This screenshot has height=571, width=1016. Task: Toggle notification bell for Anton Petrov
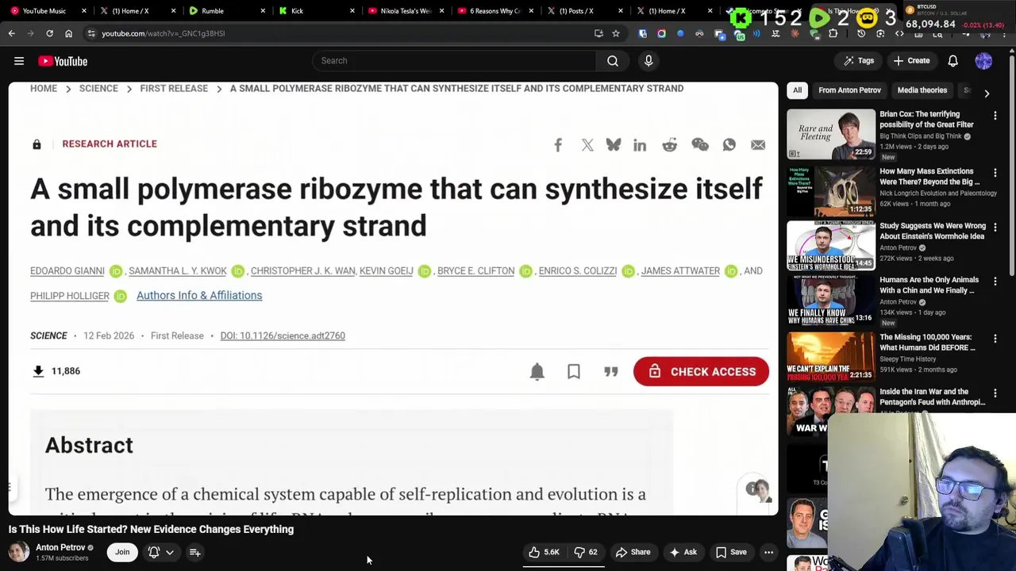[160, 552]
